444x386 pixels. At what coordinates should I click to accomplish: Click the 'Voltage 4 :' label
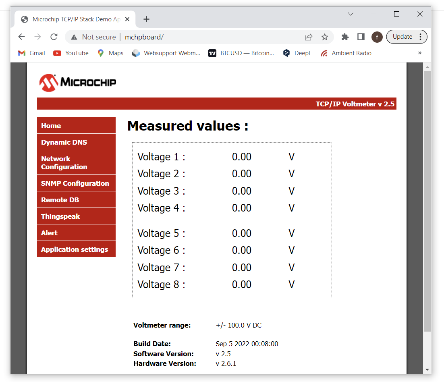161,208
